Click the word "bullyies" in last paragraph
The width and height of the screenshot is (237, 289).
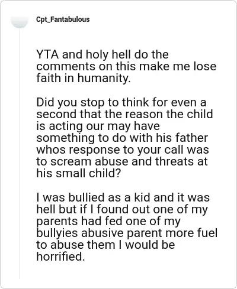pyautogui.click(x=57, y=233)
